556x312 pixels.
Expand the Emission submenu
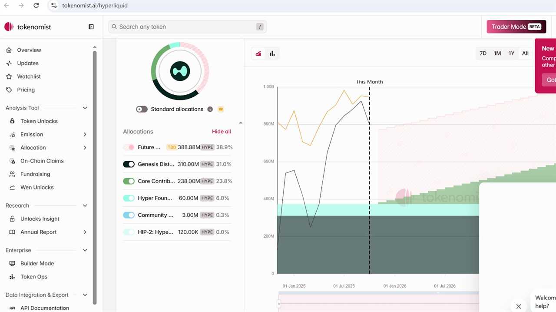coord(85,135)
